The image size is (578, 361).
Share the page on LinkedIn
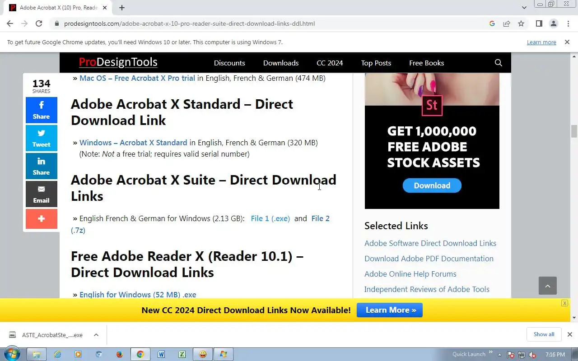pos(41,166)
